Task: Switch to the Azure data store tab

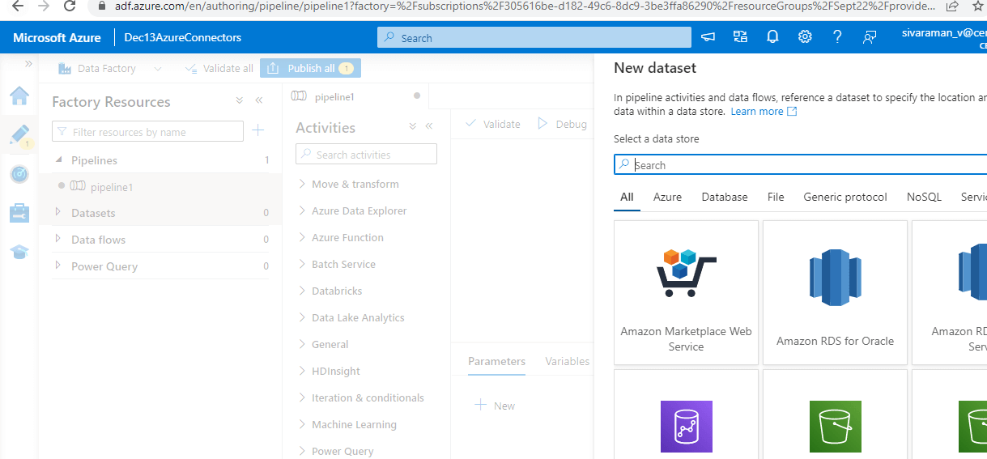Action: (x=667, y=197)
